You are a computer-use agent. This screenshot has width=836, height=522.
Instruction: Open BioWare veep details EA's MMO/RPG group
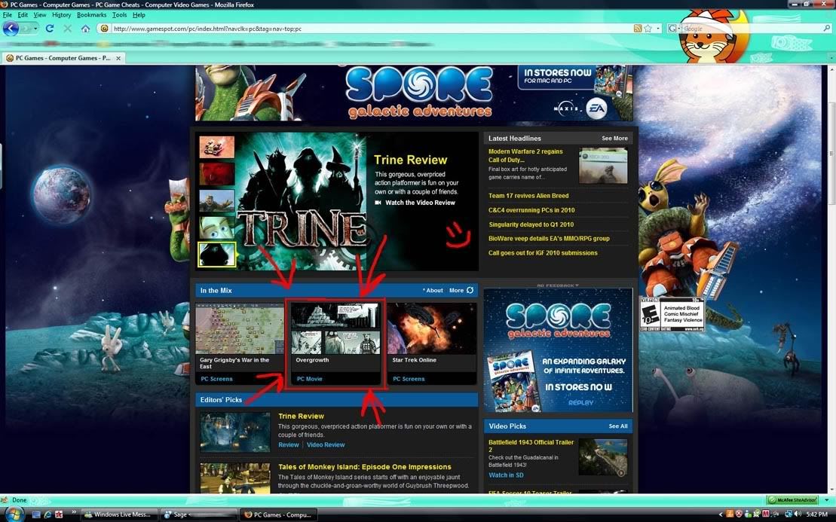coord(549,239)
